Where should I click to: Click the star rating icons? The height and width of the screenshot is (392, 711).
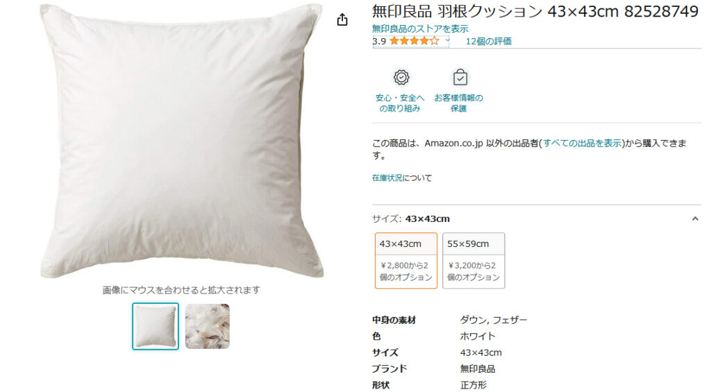pyautogui.click(x=414, y=41)
